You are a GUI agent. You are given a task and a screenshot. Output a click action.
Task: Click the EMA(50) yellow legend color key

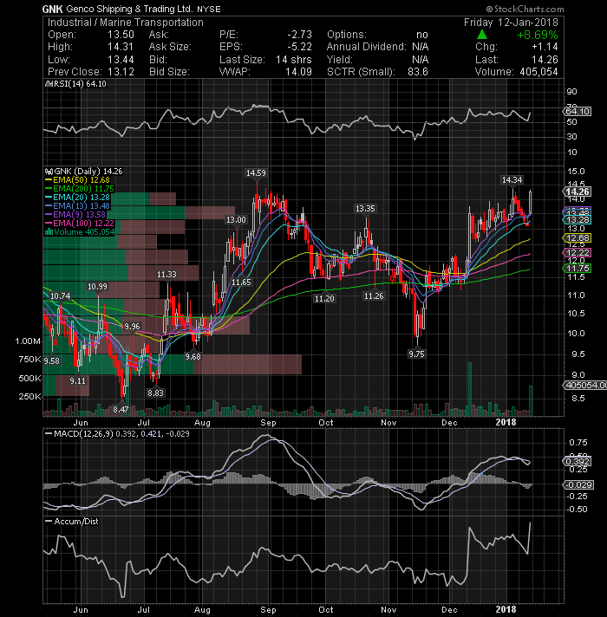(49, 180)
